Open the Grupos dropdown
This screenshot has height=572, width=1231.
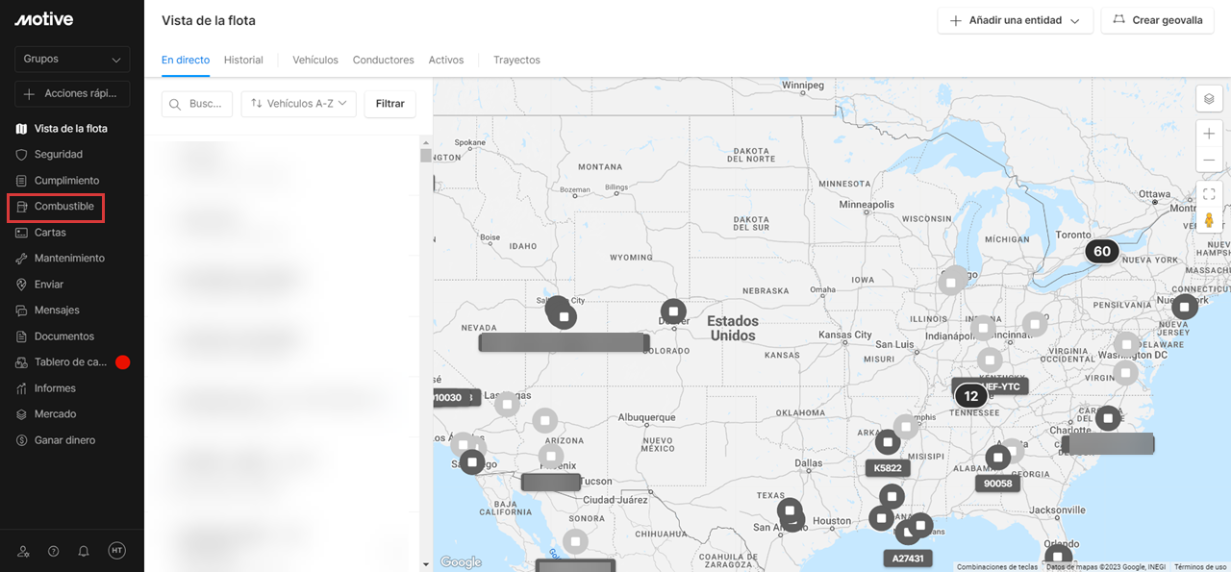click(72, 60)
